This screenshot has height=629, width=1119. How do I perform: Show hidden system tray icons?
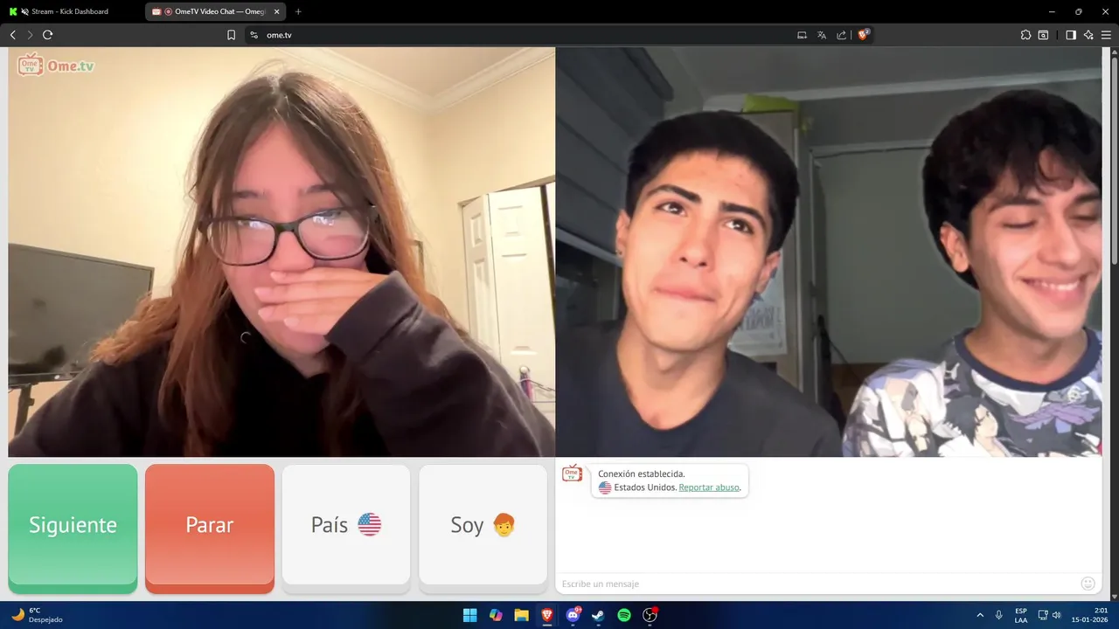(x=979, y=615)
